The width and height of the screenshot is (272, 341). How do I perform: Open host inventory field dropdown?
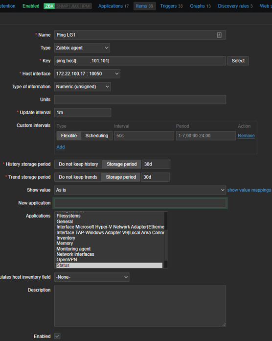pos(92,277)
